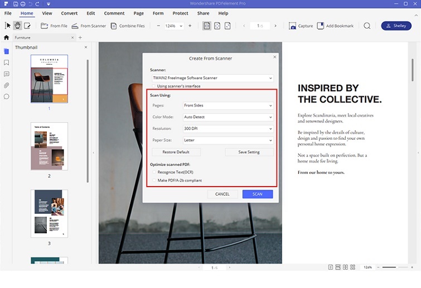Open the Attachments paperclip panel
421x288 pixels.
pos(6,85)
